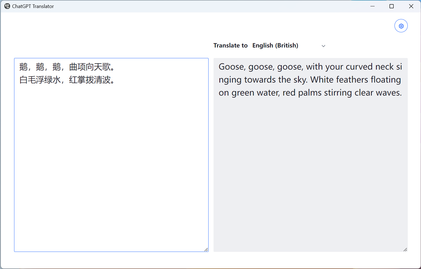Click inside the English translation output area

[311, 155]
